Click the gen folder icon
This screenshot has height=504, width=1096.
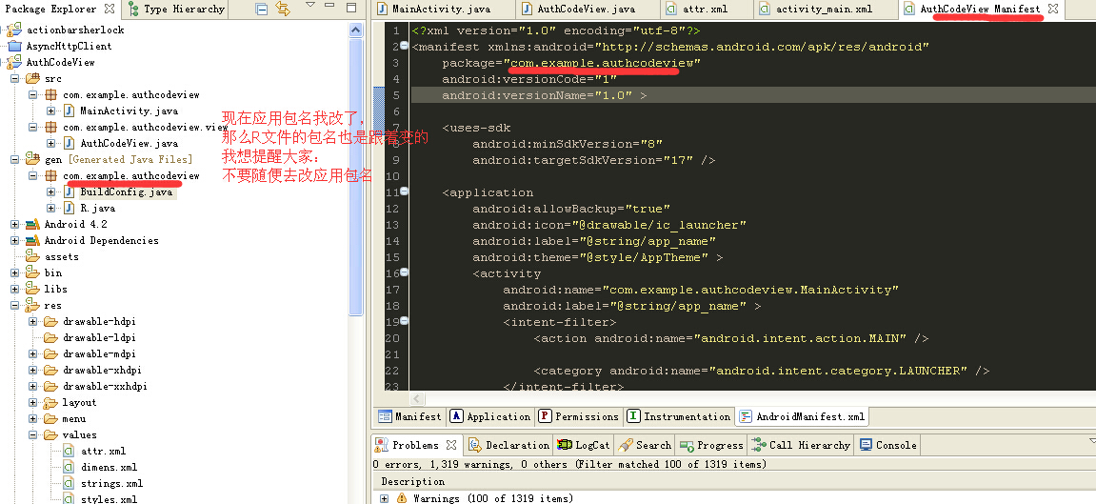(32, 159)
